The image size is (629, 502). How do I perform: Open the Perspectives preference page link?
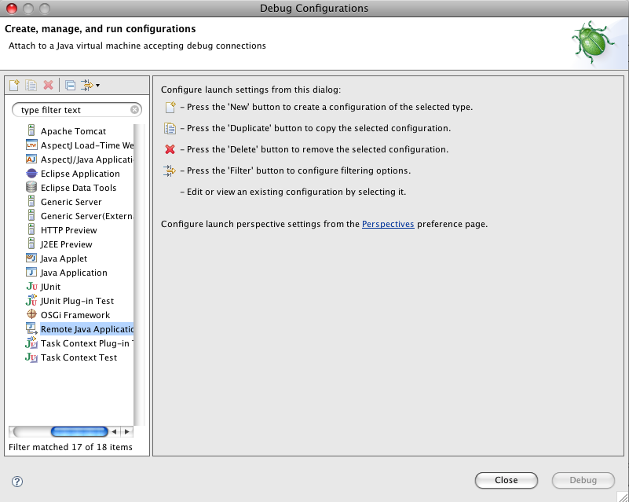(388, 224)
